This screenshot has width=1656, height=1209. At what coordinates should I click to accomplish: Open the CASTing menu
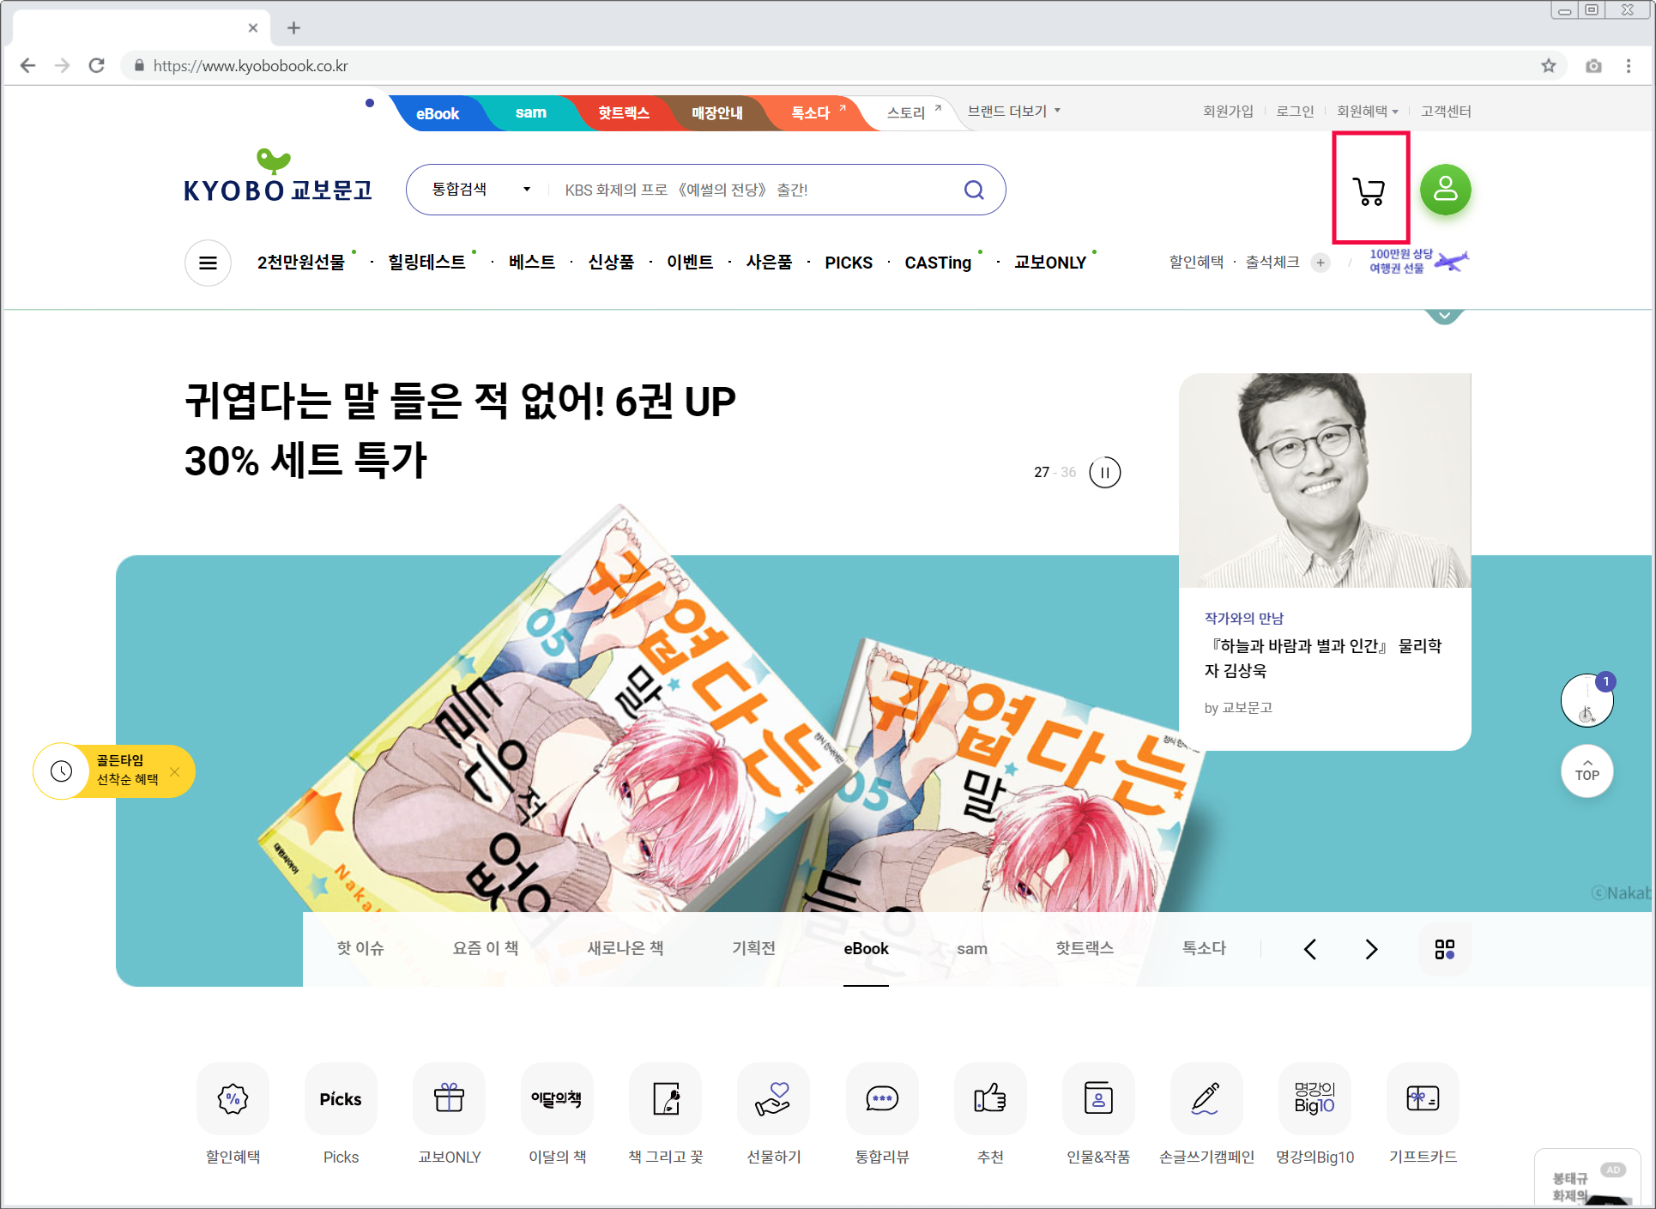938,263
